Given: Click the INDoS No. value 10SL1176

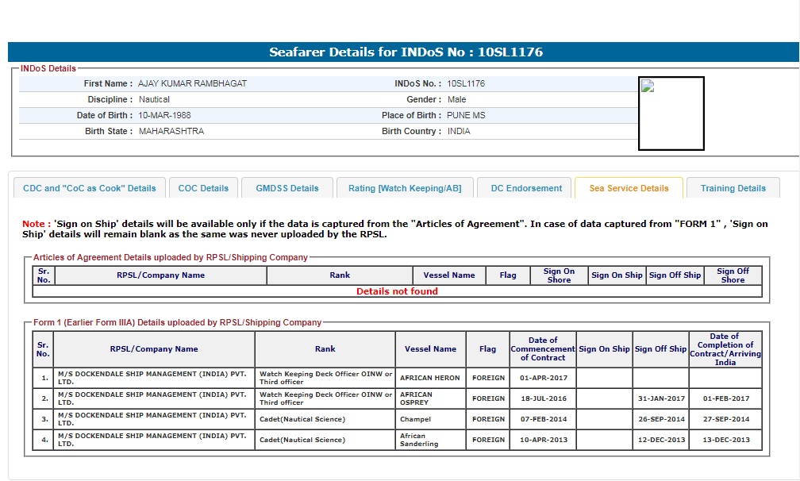Looking at the screenshot, I should tap(466, 83).
